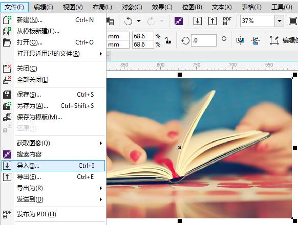Click the upper mm dimension field
Image resolution: width=298 pixels, height=225 pixels.
pyautogui.click(x=118, y=36)
